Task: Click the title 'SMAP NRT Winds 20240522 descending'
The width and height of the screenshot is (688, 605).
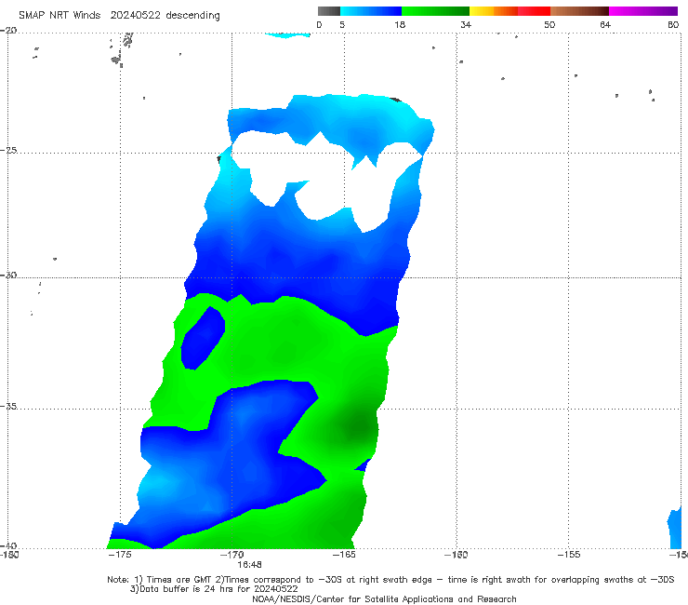Action: (119, 15)
